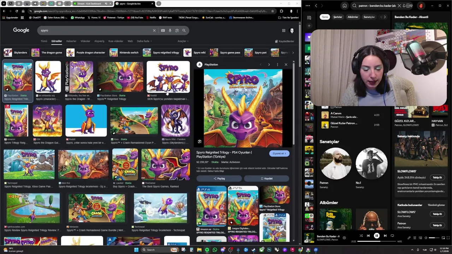452x254 pixels.
Task: Clear the Spotify search field
Action: [x=399, y=6]
